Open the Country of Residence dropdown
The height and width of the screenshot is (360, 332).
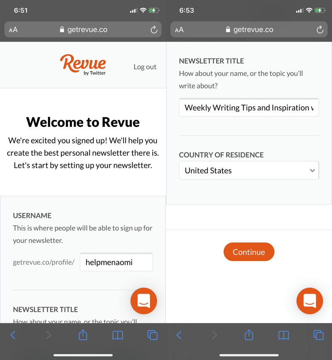[249, 170]
